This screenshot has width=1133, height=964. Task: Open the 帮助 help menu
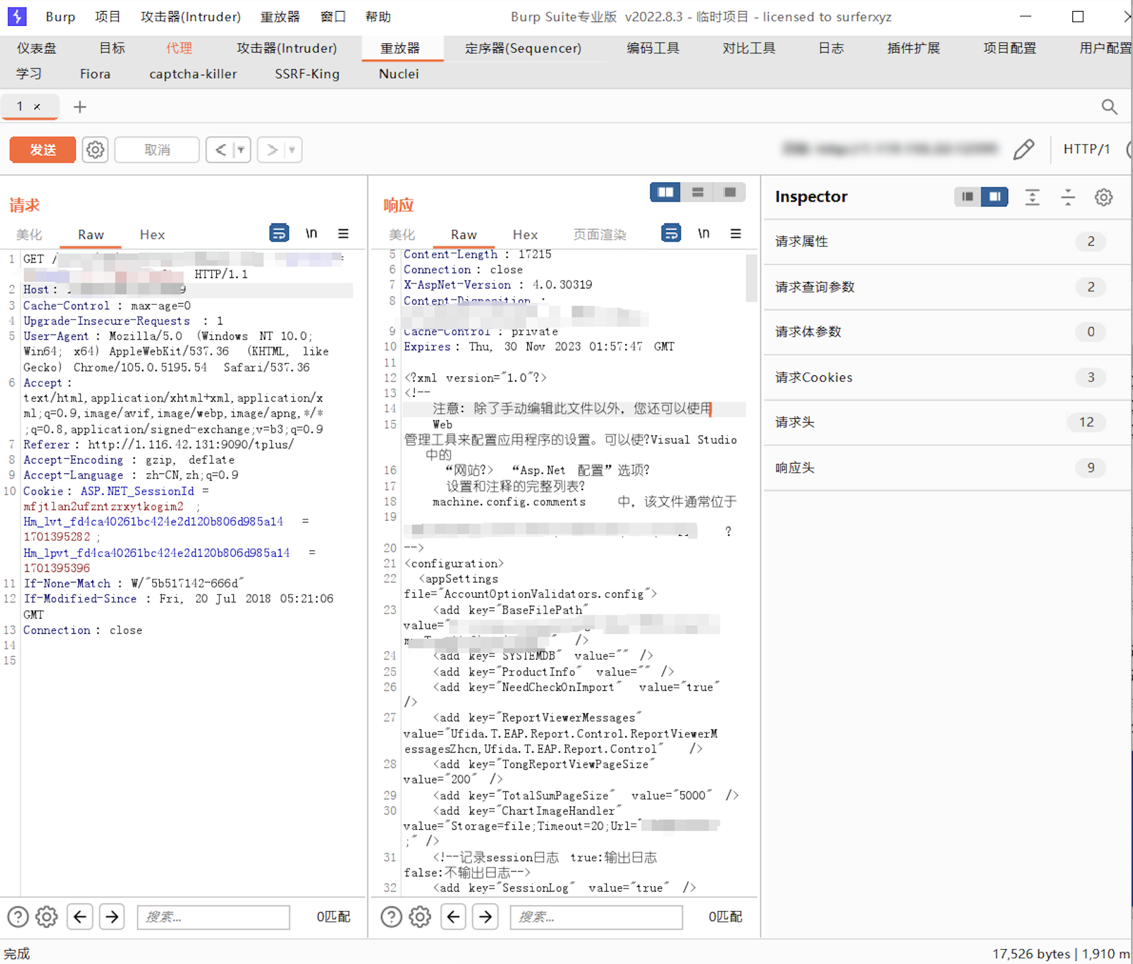tap(378, 17)
